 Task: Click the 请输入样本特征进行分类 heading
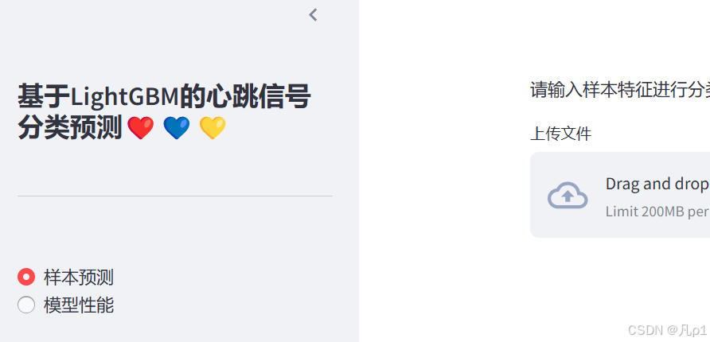coord(620,90)
